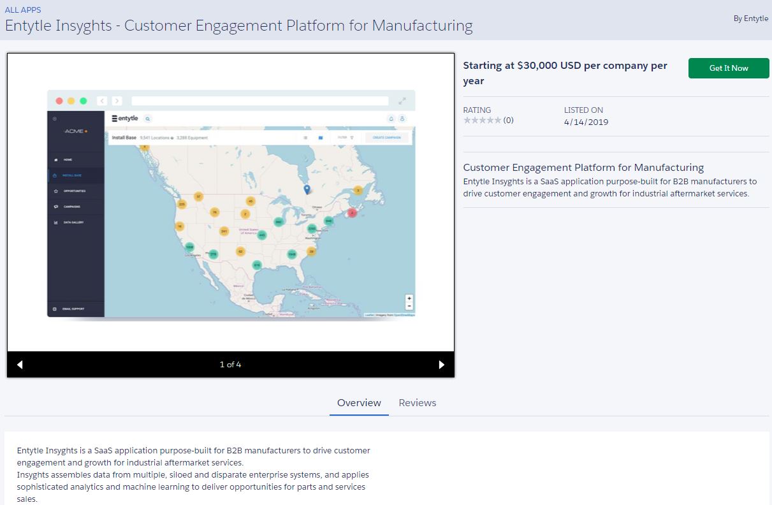
Task: Click the "Starting at $30,000 USD" pricing text
Action: tap(565, 73)
